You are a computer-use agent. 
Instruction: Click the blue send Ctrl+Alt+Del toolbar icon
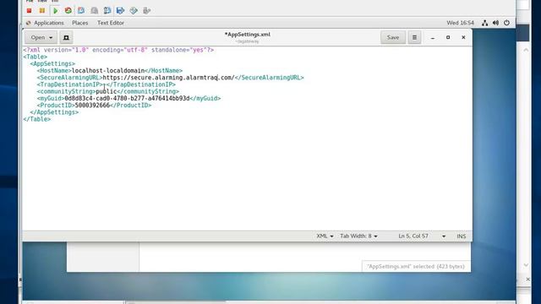120,11
